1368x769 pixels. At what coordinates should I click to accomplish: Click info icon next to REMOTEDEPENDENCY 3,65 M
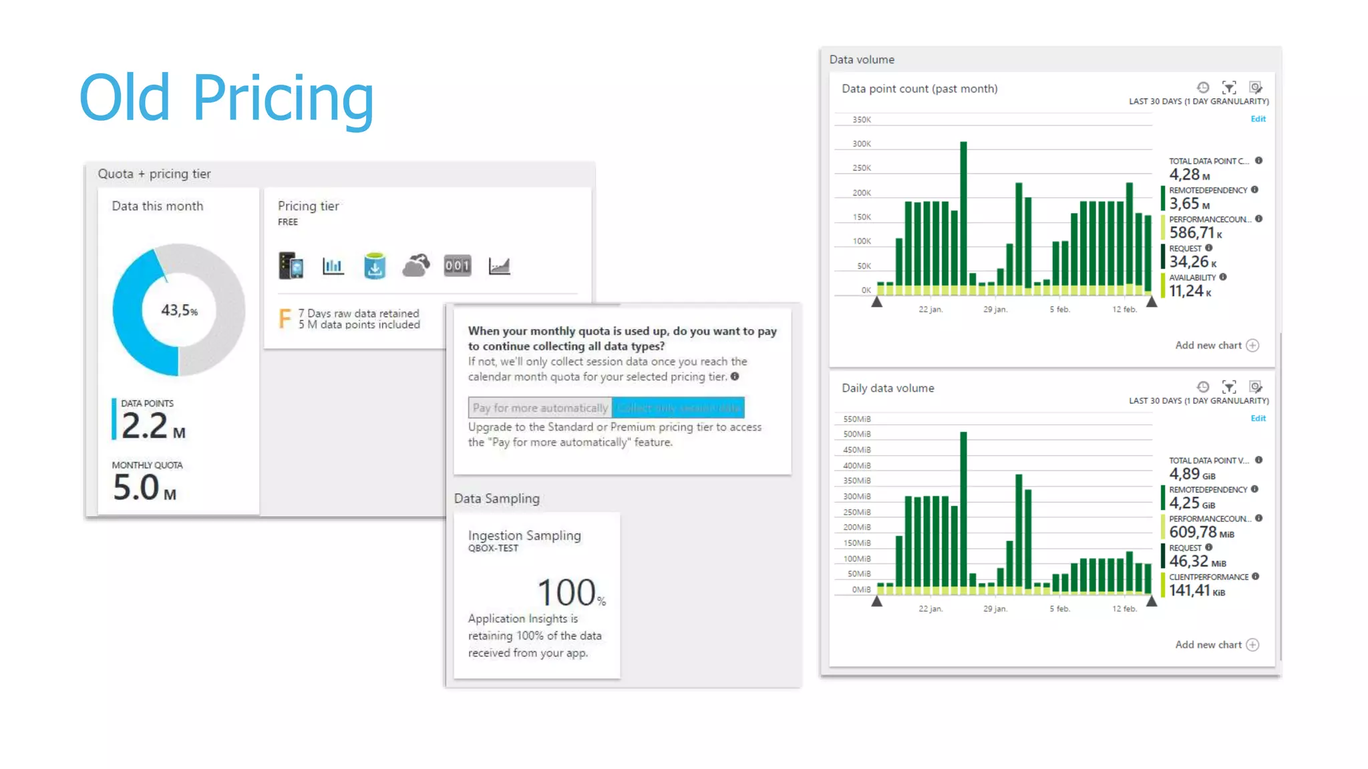point(1255,190)
